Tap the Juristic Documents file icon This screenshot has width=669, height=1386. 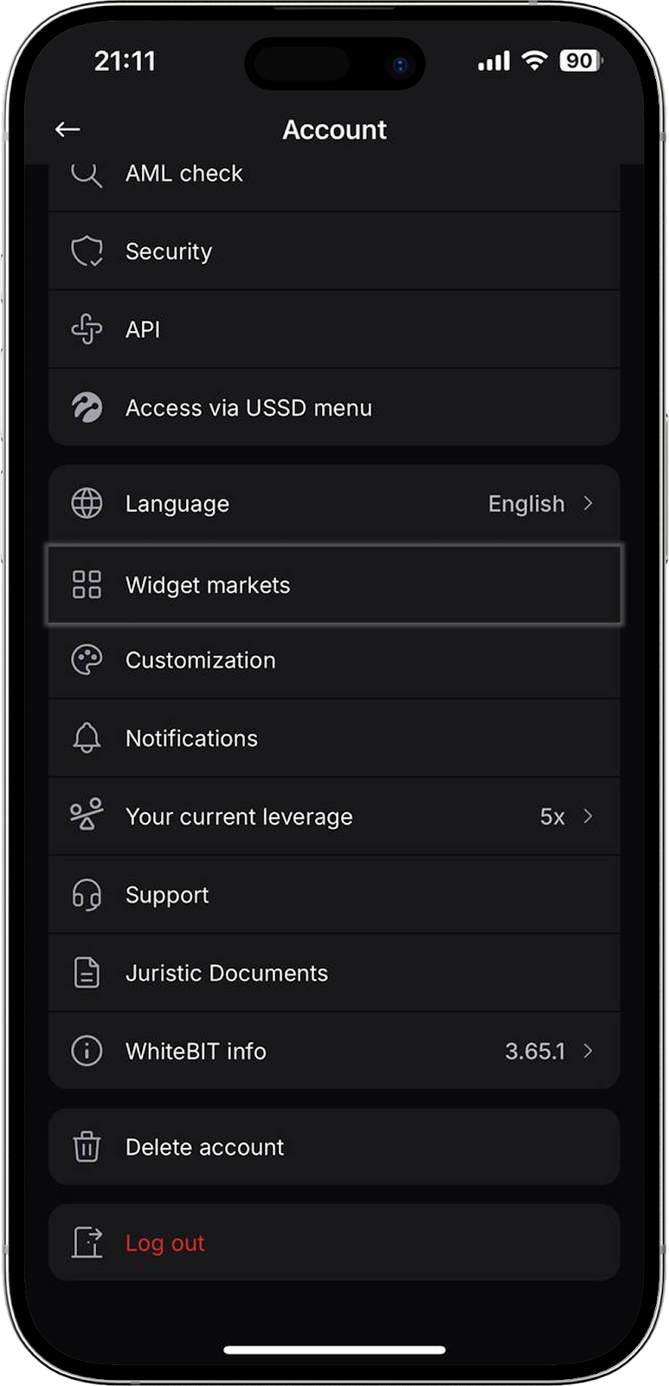coord(87,973)
